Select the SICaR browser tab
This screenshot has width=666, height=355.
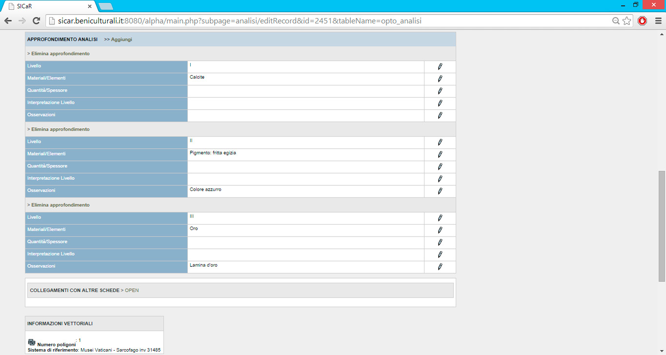[x=49, y=6]
